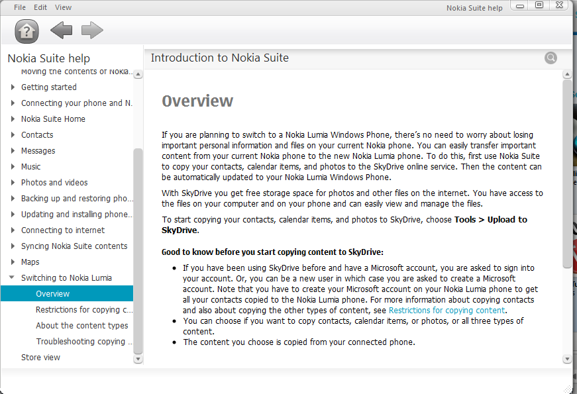
Task: Open Connecting to internet topic
Action: (x=63, y=230)
